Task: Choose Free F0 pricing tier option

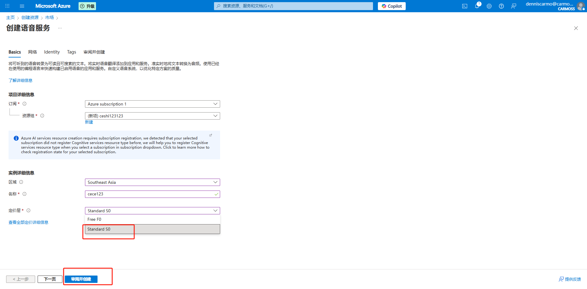Action: 152,219
